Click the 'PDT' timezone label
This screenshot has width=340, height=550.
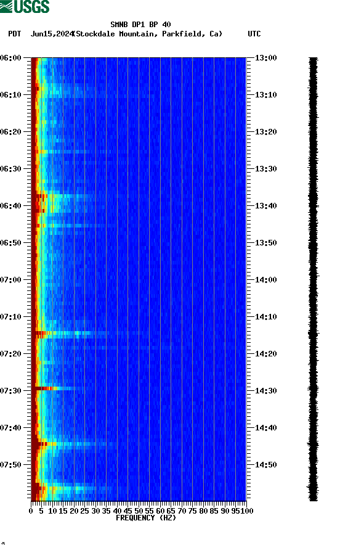pyautogui.click(x=14, y=34)
